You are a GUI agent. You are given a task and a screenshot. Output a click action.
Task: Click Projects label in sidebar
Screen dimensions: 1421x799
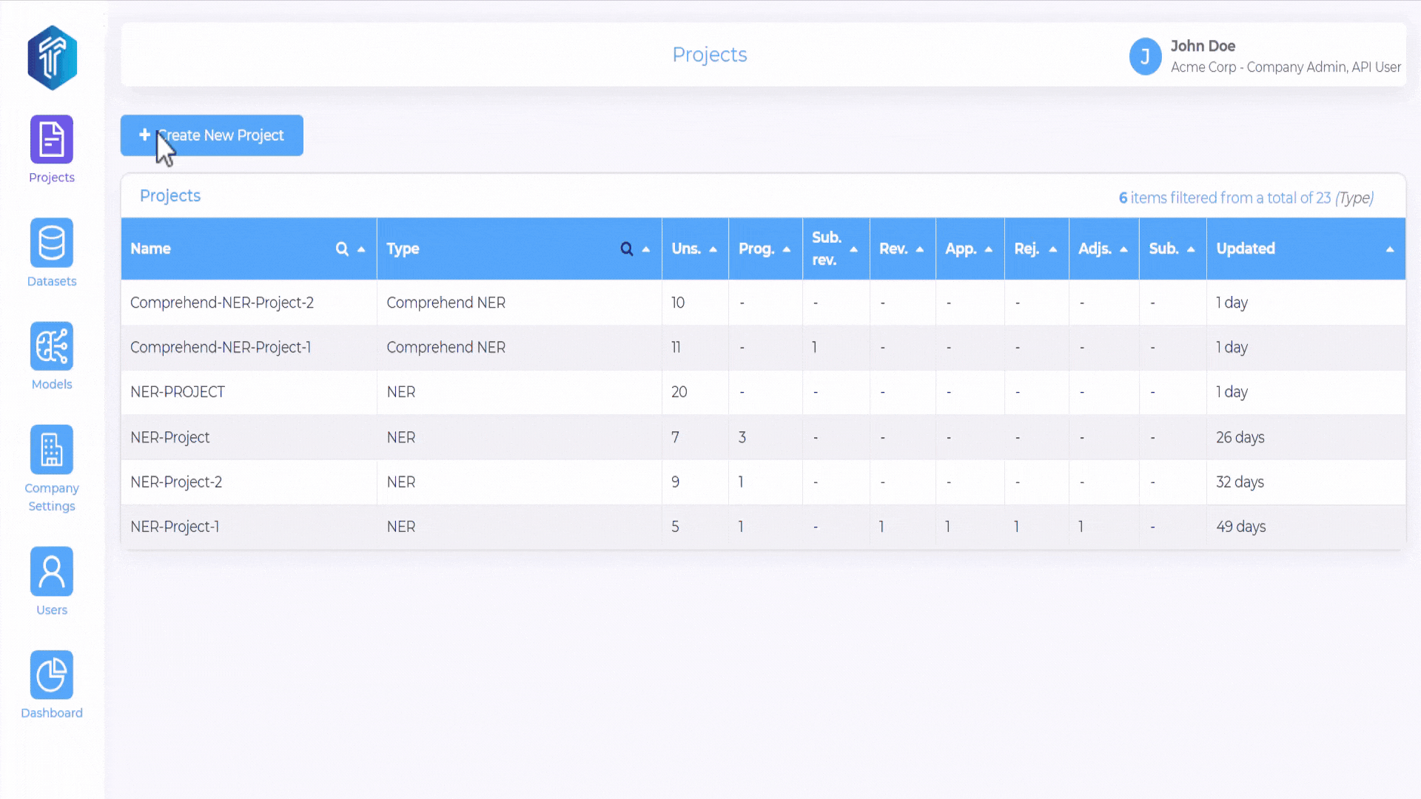point(52,178)
